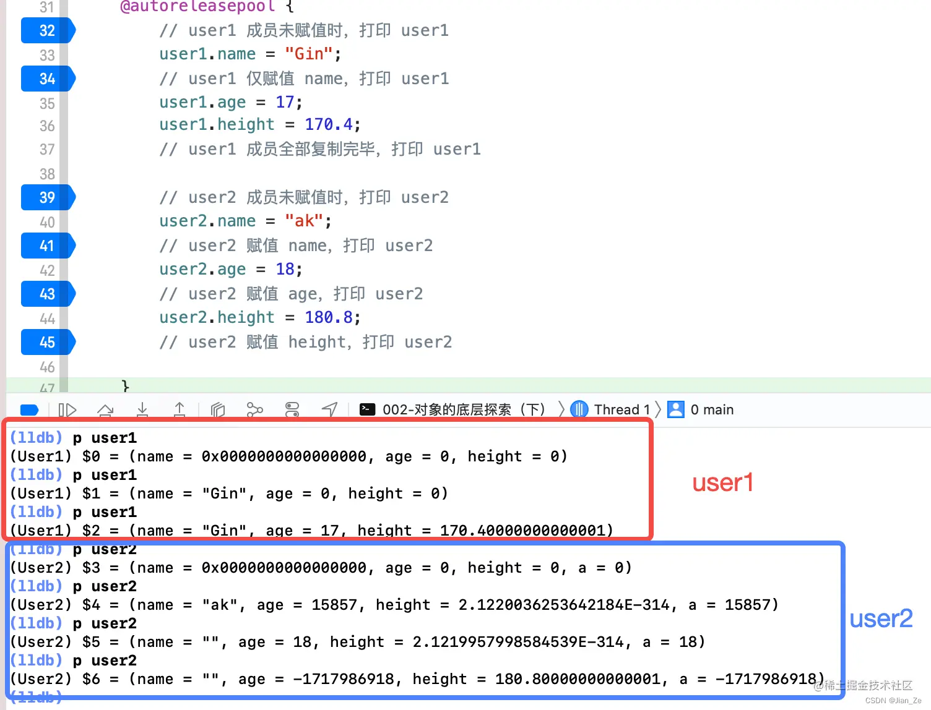Click the 180.8 height value
Viewport: 931px width, 710px height.
click(328, 317)
